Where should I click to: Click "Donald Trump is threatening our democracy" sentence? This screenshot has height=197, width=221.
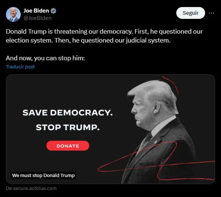[69, 31]
